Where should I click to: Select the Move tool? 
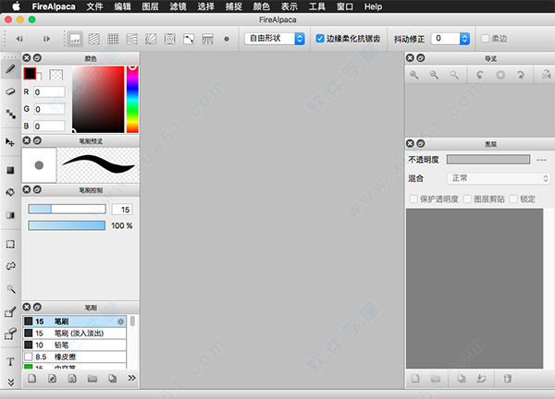coord(10,142)
